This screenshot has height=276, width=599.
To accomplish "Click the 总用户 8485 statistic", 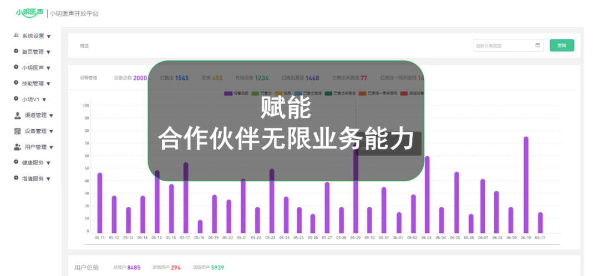I will [x=127, y=268].
